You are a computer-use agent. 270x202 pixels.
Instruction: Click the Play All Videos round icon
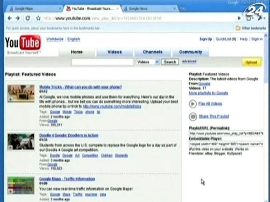pyautogui.click(x=193, y=104)
